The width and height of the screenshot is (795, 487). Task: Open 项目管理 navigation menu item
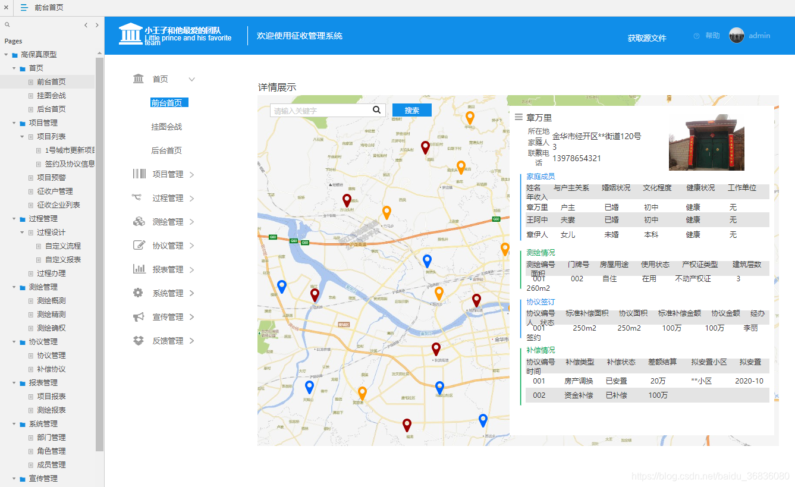(168, 174)
